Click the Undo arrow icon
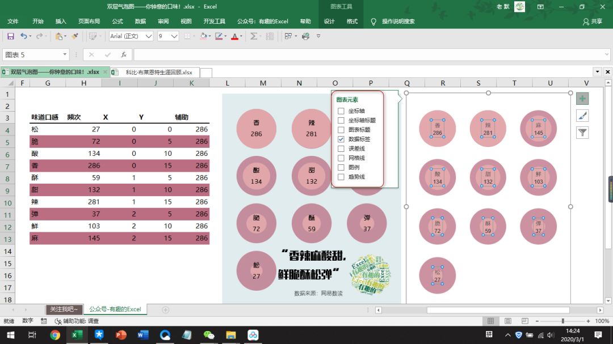Viewport: 613px width, 344px height. (23, 36)
